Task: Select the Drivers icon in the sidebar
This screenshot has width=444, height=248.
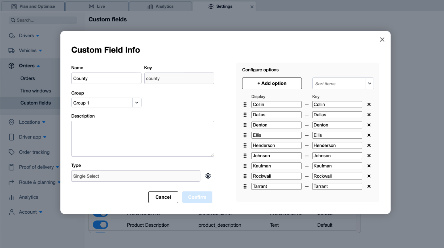Action: coord(12,35)
